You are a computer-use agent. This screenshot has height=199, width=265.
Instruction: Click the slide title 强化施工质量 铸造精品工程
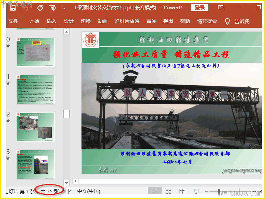[171, 54]
